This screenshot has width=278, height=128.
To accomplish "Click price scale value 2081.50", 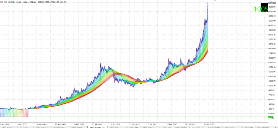I will point(272,58).
